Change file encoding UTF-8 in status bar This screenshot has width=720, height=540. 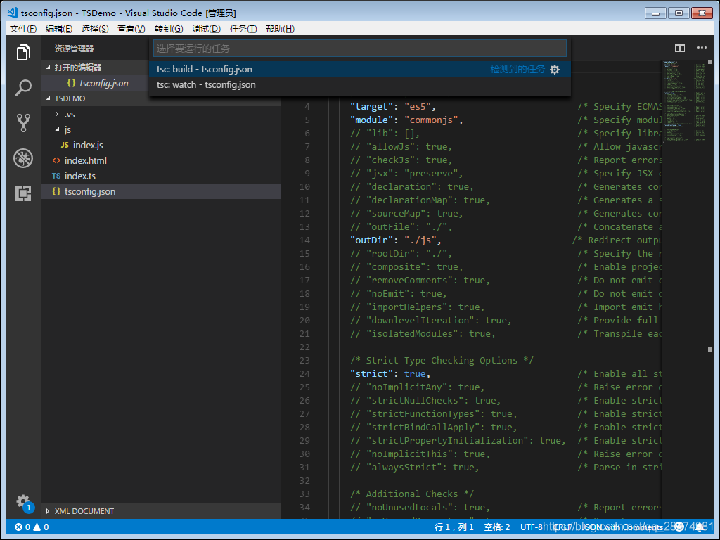532,527
